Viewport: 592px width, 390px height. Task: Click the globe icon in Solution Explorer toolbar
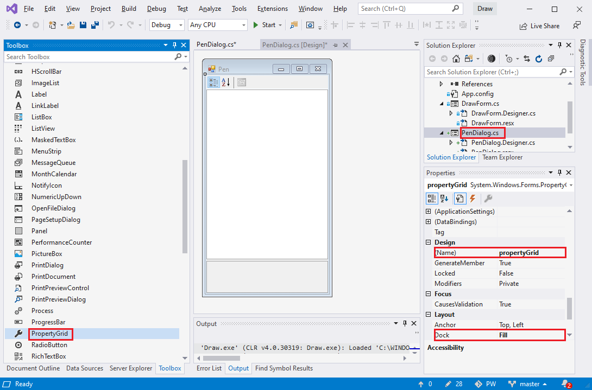click(x=491, y=59)
